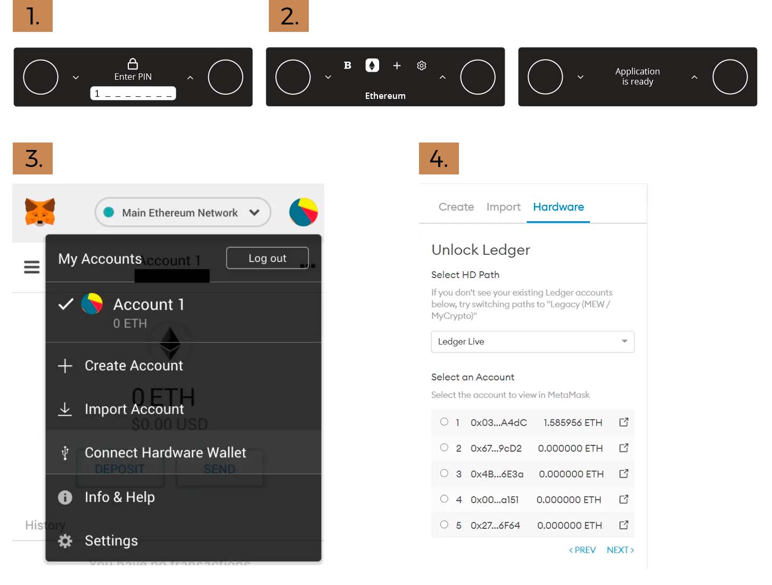Choose Import Account from the menu

point(184,409)
